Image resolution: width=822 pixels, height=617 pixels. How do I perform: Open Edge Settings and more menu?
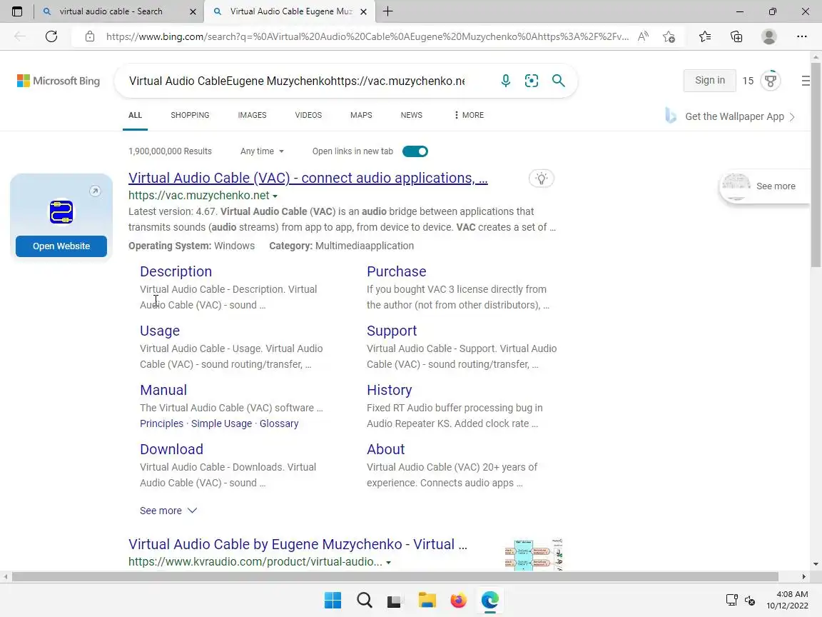tap(801, 36)
